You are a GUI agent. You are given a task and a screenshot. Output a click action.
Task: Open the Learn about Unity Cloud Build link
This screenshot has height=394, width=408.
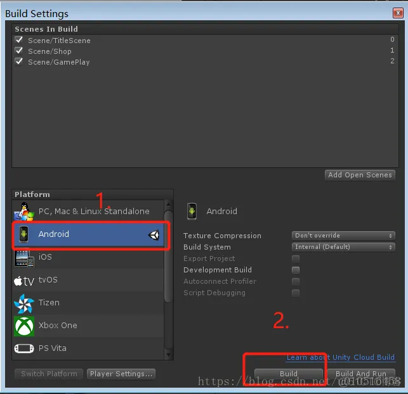[x=341, y=357]
